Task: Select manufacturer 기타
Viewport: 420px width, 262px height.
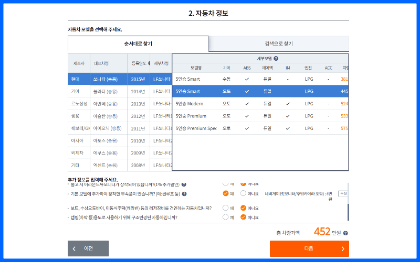Action: click(x=79, y=165)
